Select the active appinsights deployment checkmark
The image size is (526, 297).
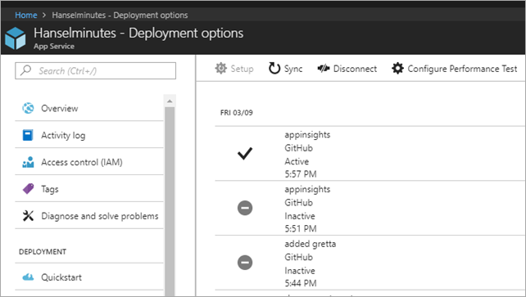pyautogui.click(x=245, y=154)
